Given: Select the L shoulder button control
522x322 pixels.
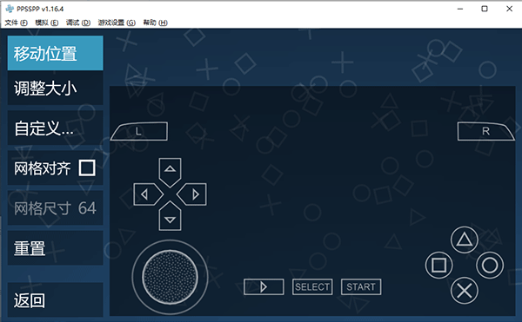Looking at the screenshot, I should 139,131.
